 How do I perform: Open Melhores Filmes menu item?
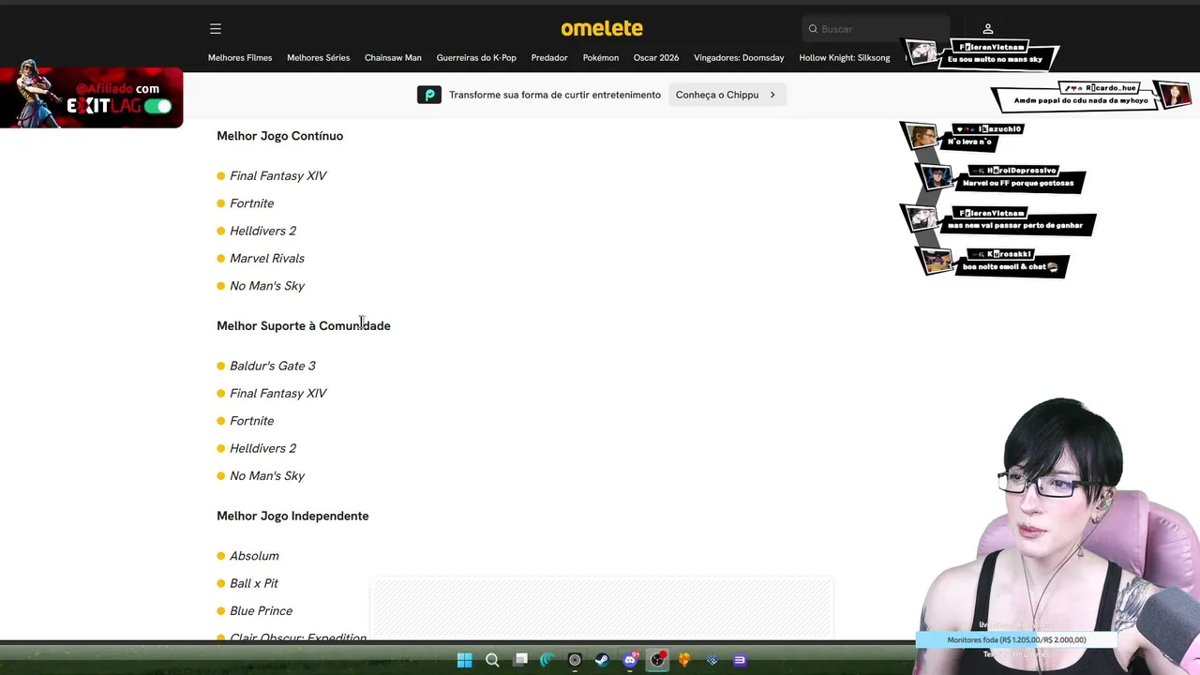click(240, 58)
